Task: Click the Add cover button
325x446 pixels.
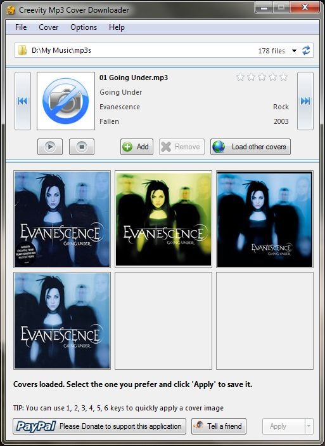Action: click(137, 147)
